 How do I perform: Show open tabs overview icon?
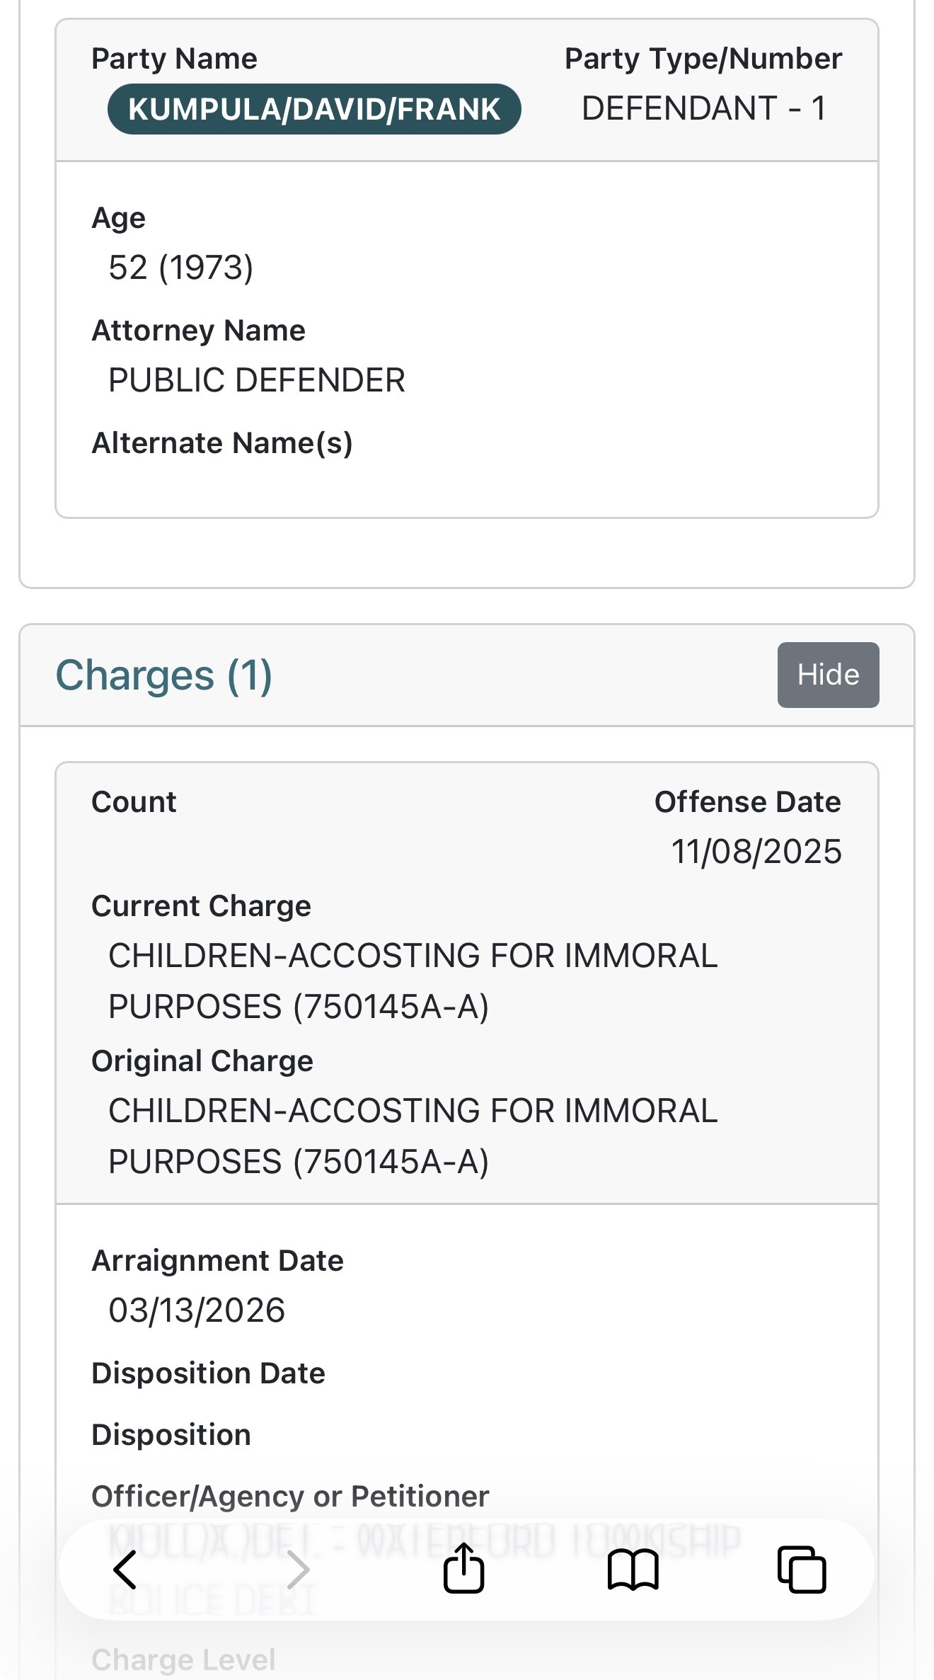click(801, 1570)
